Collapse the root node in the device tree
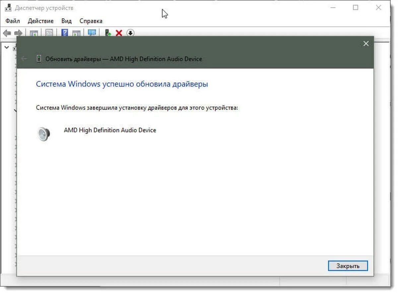Image resolution: width=398 pixels, height=294 pixels. 7,47
